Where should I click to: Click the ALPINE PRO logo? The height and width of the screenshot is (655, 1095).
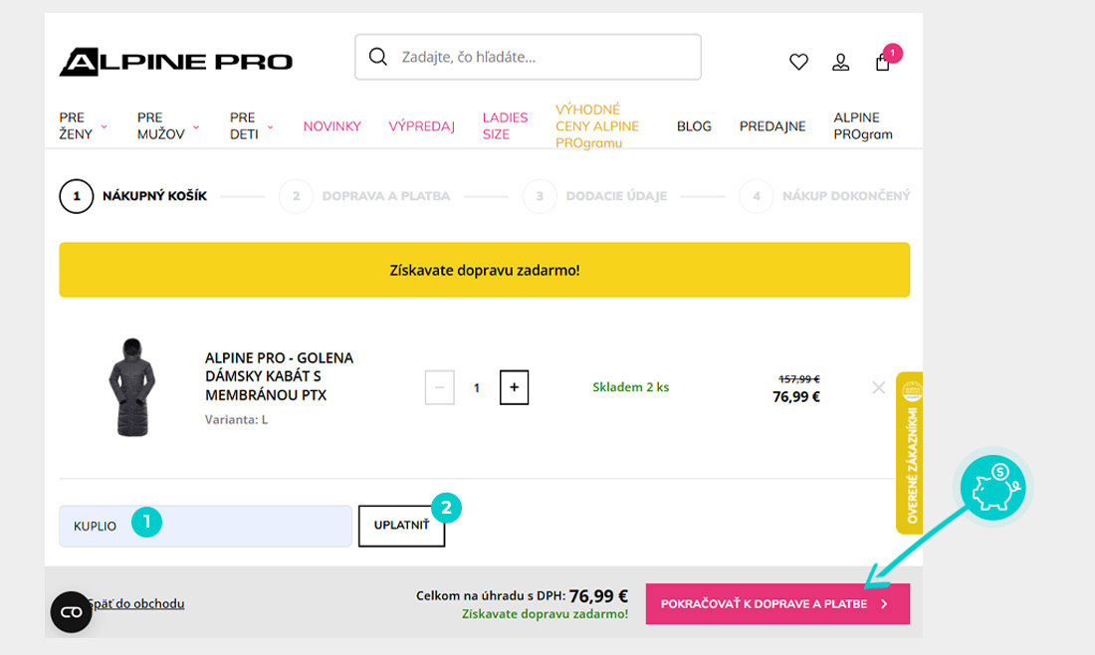[176, 62]
